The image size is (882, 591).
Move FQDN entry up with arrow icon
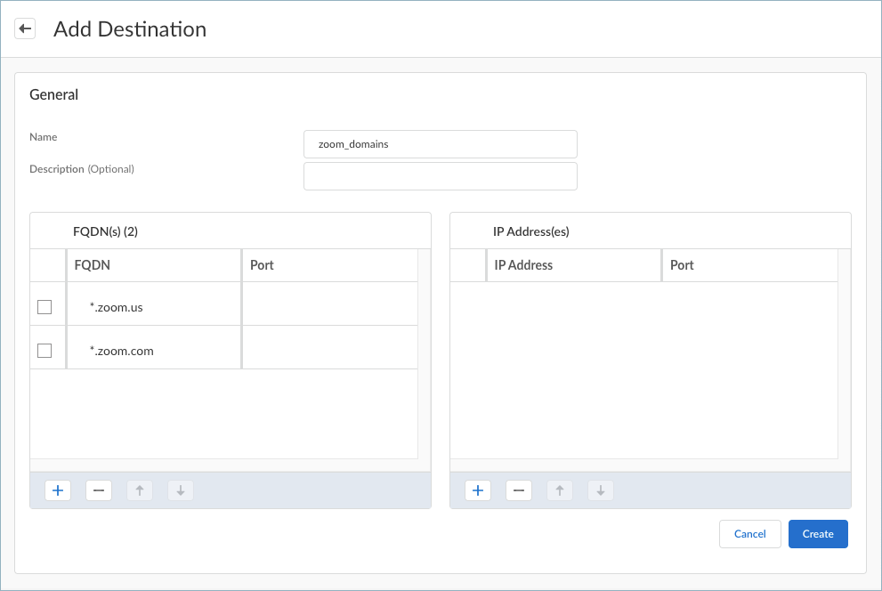click(140, 490)
